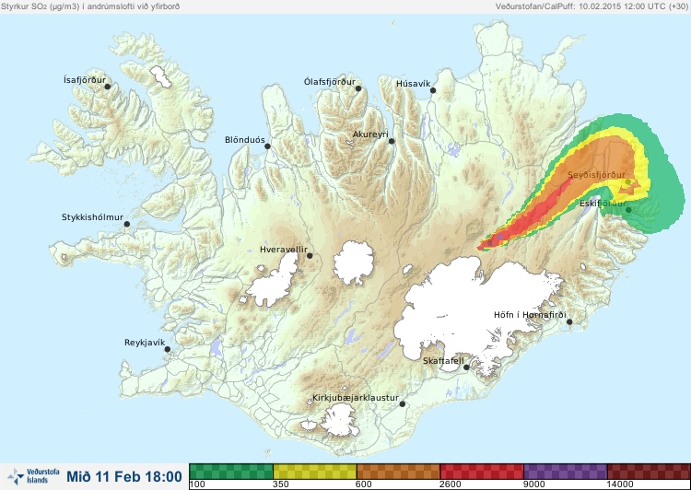
Task: Click the 'Mið 11 Feb 18:00' timestamp
Action: 124,476
